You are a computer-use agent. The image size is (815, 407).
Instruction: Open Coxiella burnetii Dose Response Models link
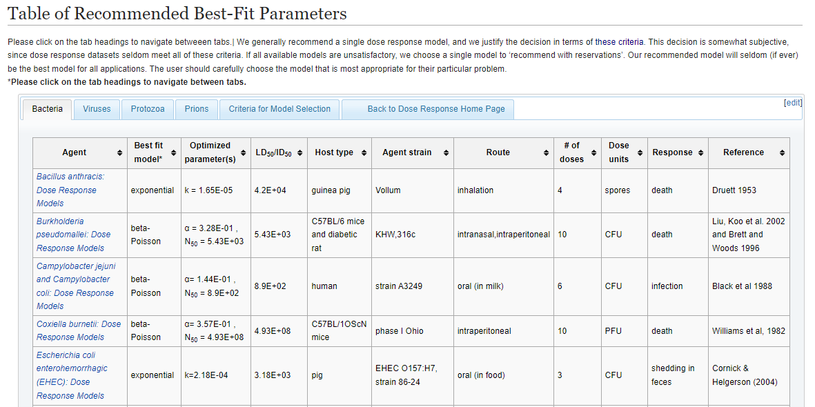tap(78, 330)
